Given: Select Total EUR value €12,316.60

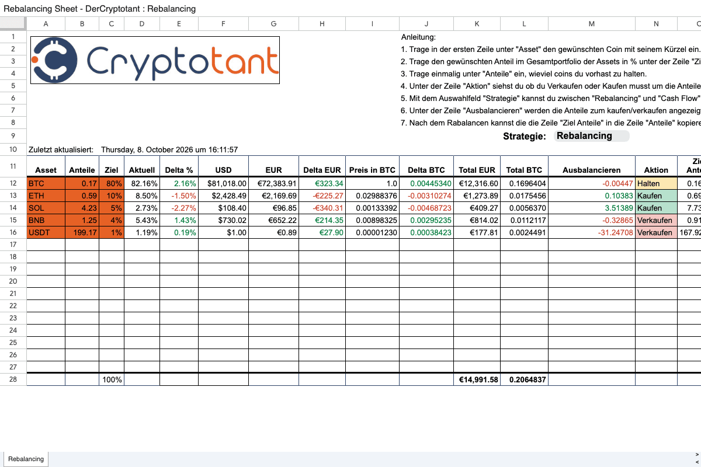Looking at the screenshot, I should pyautogui.click(x=477, y=183).
